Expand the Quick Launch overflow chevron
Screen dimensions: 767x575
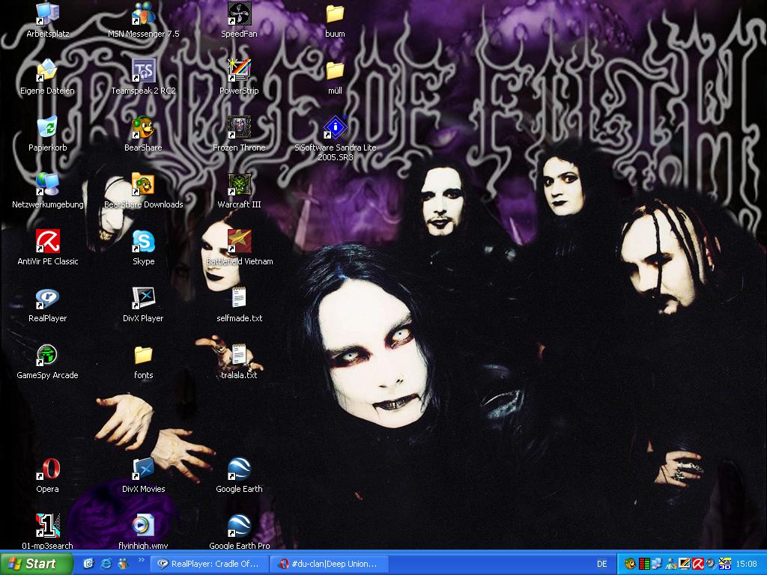pos(142,560)
